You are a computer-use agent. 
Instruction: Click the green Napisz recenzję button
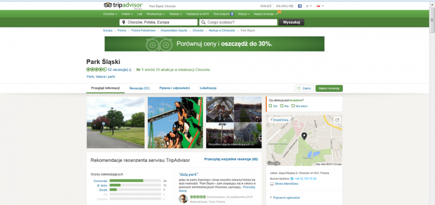[329, 88]
